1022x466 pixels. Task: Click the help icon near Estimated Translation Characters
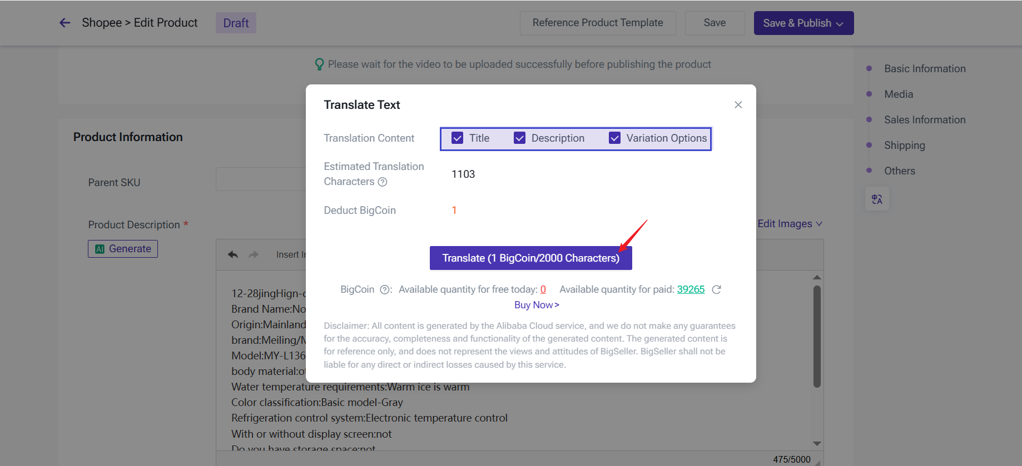pyautogui.click(x=383, y=182)
